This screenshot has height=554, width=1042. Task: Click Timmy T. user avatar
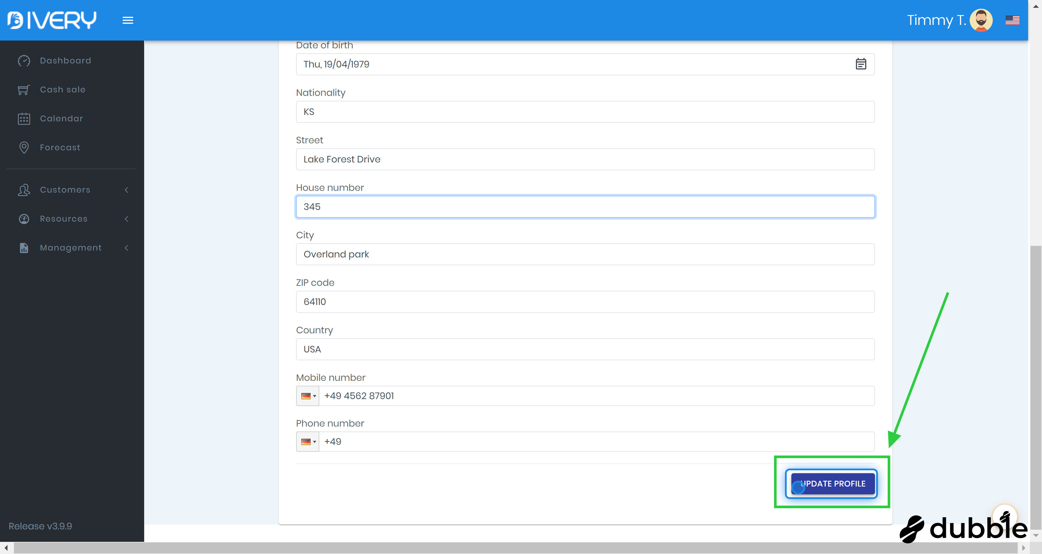click(981, 20)
